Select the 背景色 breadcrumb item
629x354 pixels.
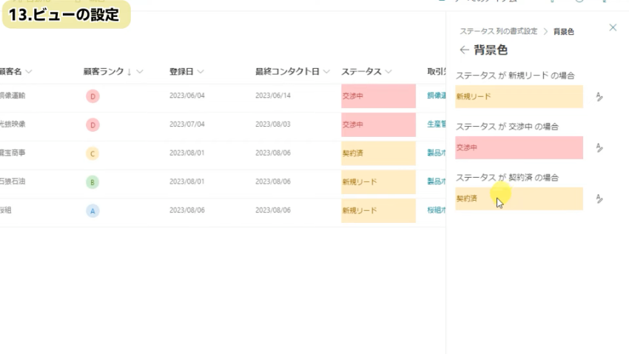pyautogui.click(x=564, y=31)
